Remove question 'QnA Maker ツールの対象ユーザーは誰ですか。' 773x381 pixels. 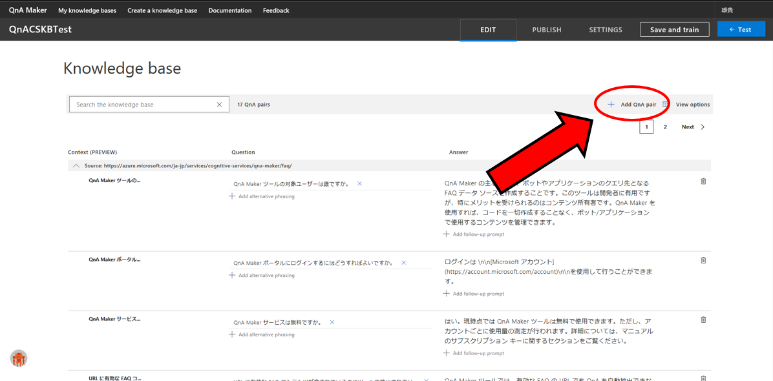[x=359, y=183]
